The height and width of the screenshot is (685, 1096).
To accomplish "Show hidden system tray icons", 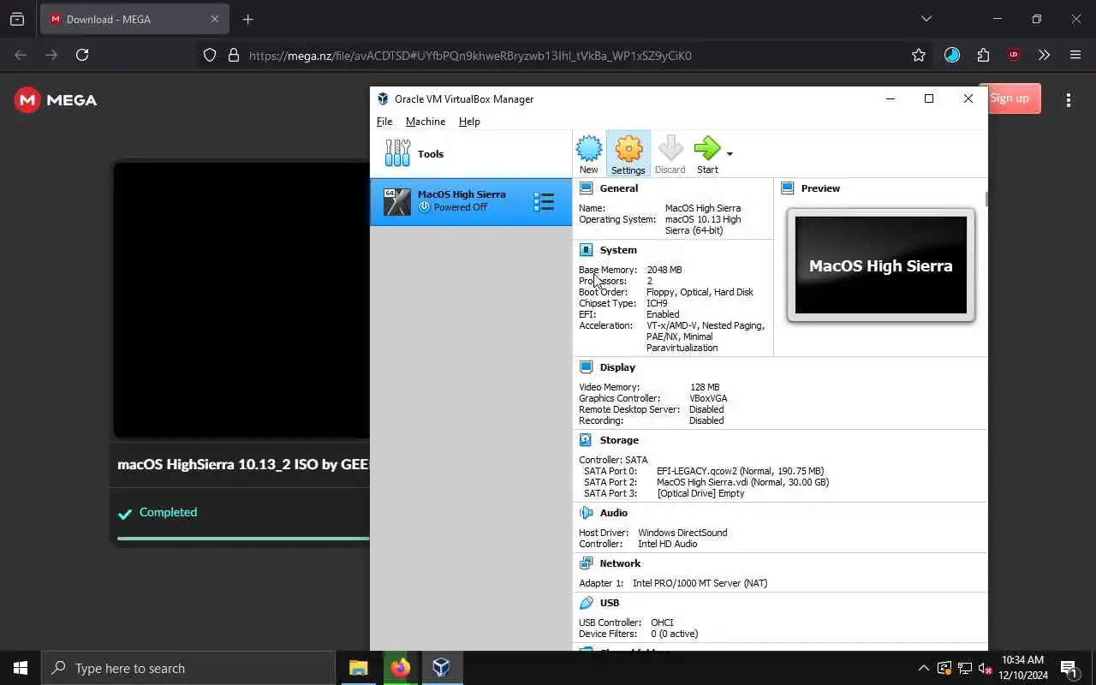I will pyautogui.click(x=923, y=668).
